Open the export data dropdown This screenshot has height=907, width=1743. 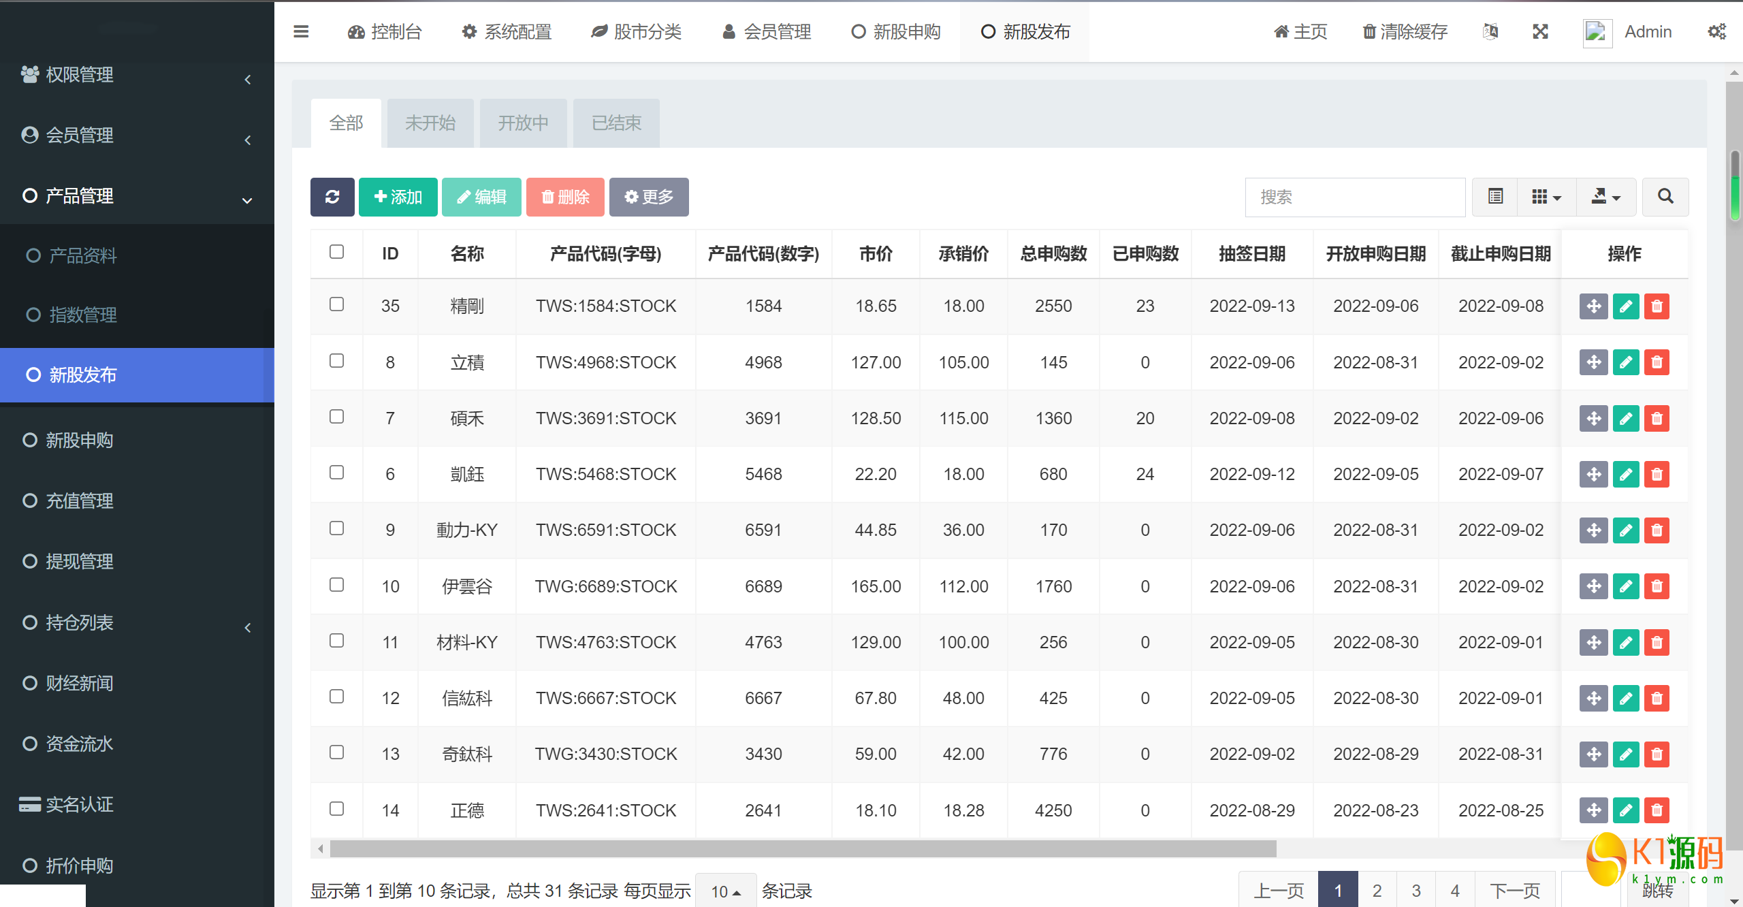pyautogui.click(x=1605, y=197)
